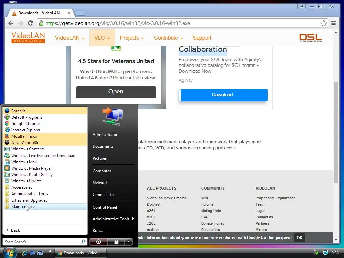
Task: Bookmark this page with the star
Action: pyautogui.click(x=324, y=23)
